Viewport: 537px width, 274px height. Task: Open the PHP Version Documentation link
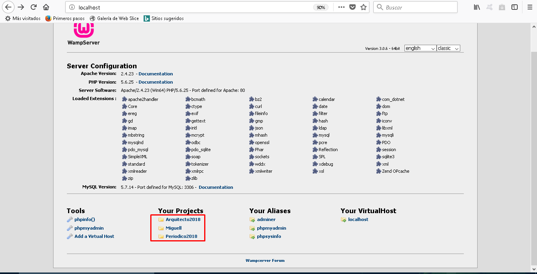coord(155,82)
